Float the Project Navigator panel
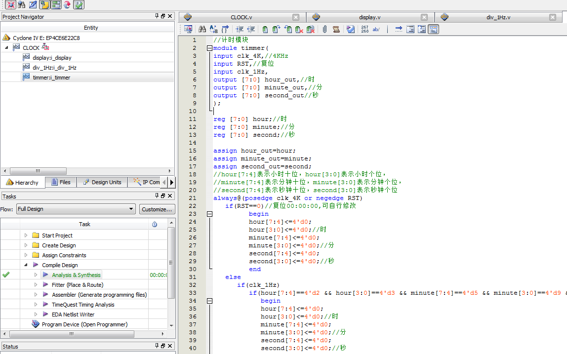The height and width of the screenshot is (354, 567). (163, 16)
